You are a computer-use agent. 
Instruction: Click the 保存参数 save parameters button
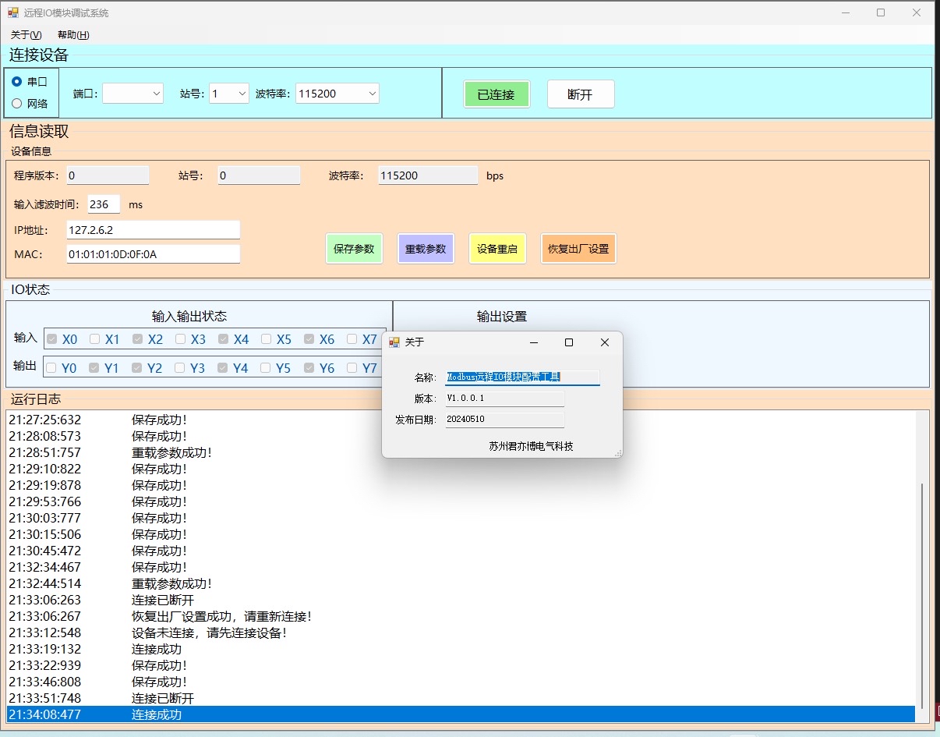(354, 249)
